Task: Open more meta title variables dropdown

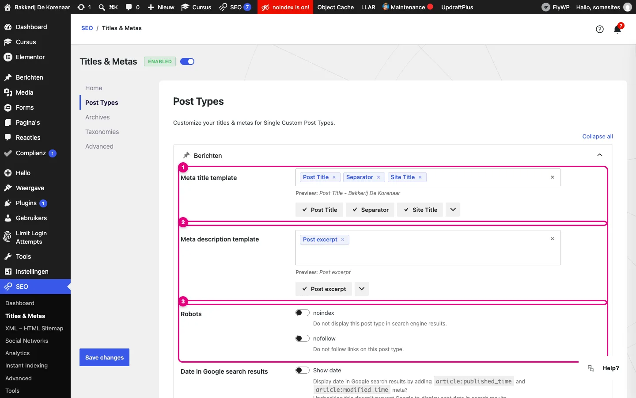Action: 453,210
